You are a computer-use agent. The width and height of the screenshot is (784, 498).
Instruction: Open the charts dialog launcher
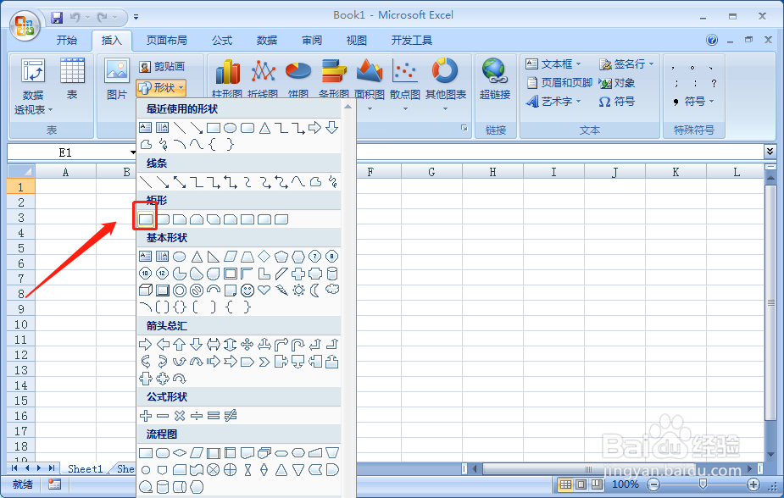click(x=464, y=129)
